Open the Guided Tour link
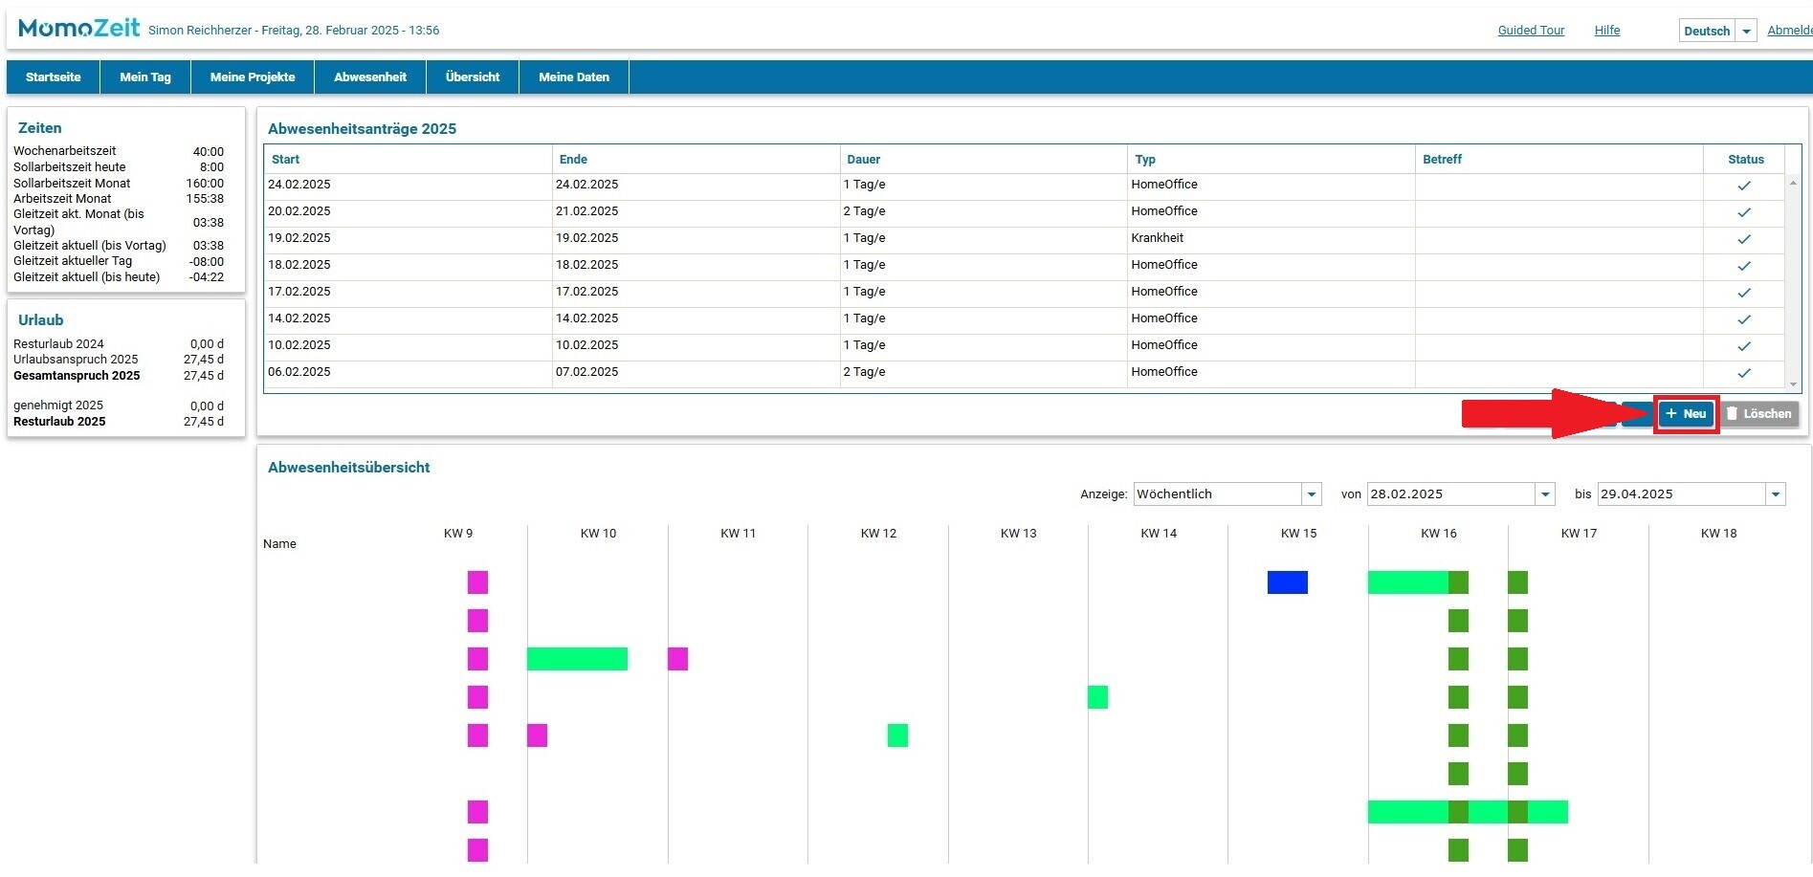The width and height of the screenshot is (1813, 877). 1531,31
